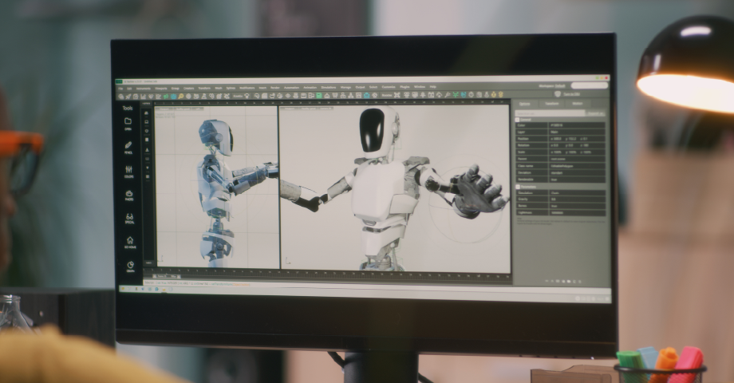Click the rocket icon in toolbar
The image size is (734, 383).
(128, 96)
